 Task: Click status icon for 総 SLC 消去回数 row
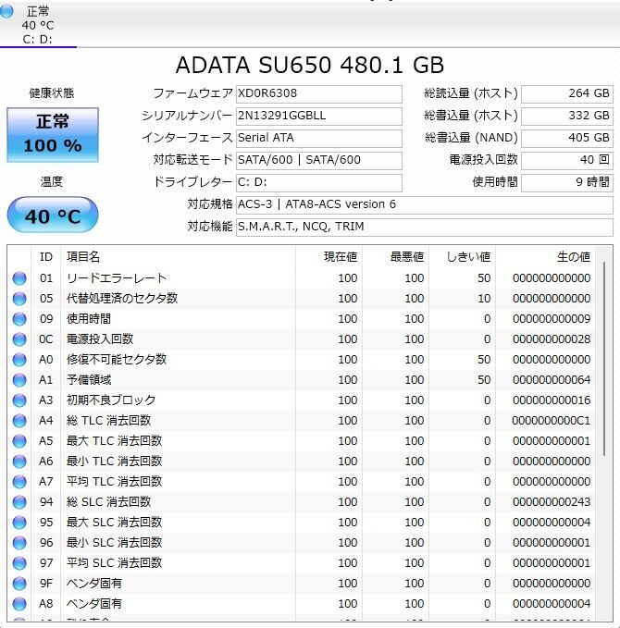(19, 502)
